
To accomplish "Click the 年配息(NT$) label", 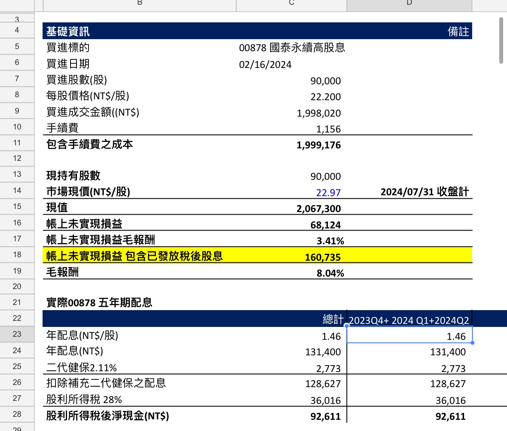I will (x=75, y=351).
